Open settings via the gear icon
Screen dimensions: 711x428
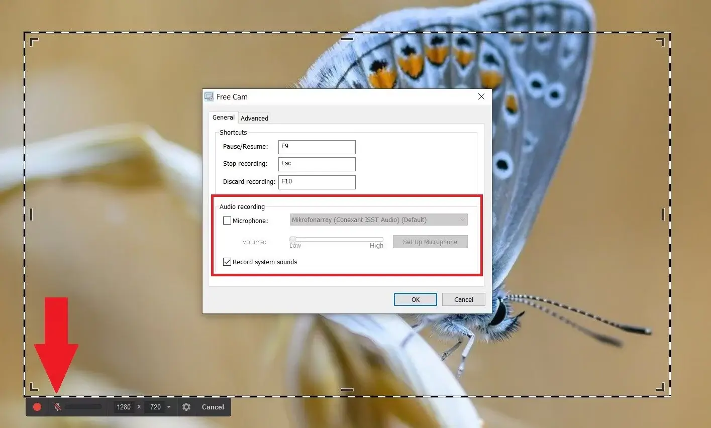pyautogui.click(x=186, y=407)
